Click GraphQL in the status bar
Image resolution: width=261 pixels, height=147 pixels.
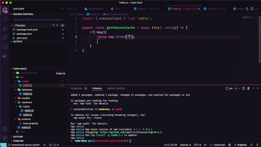click(241, 145)
